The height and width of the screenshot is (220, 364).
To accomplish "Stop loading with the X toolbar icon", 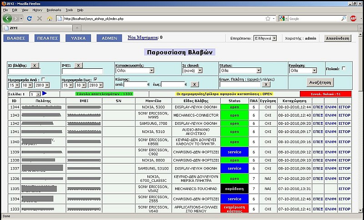I will [40, 19].
